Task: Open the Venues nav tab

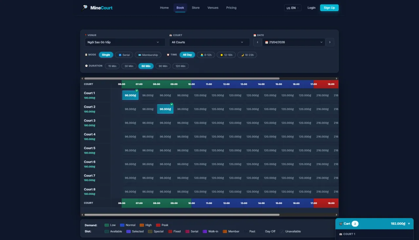Action: 213,8
